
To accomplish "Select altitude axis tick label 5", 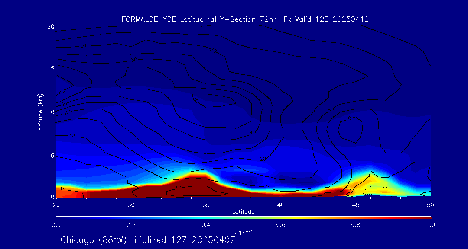I will pyautogui.click(x=52, y=156).
